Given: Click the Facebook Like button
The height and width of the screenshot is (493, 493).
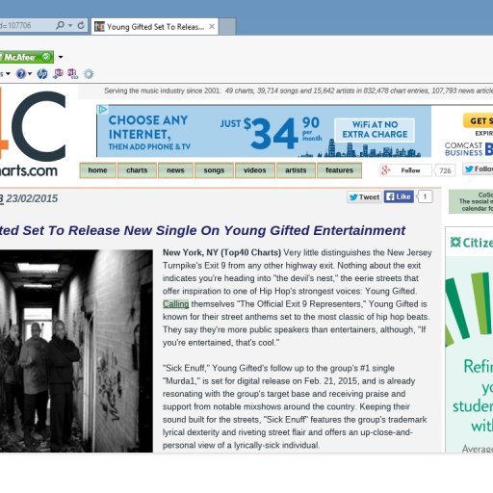Looking at the screenshot, I should [x=399, y=196].
